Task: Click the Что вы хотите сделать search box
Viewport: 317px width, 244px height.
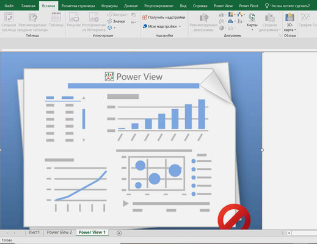Action: [x=290, y=6]
